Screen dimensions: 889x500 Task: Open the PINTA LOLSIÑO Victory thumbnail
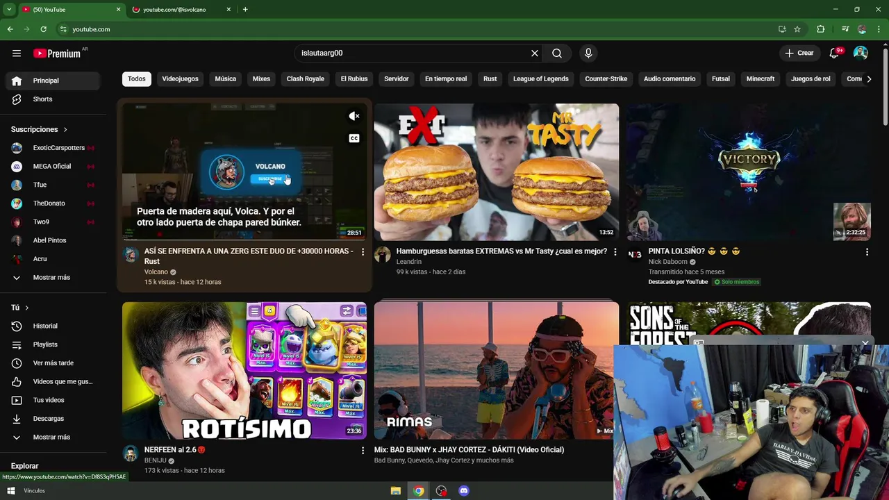pyautogui.click(x=749, y=172)
